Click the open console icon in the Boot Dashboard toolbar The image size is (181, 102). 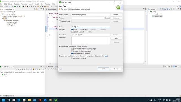25,69
